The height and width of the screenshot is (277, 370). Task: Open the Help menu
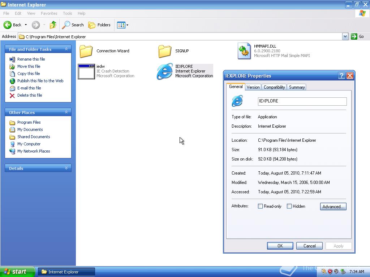[81, 13]
